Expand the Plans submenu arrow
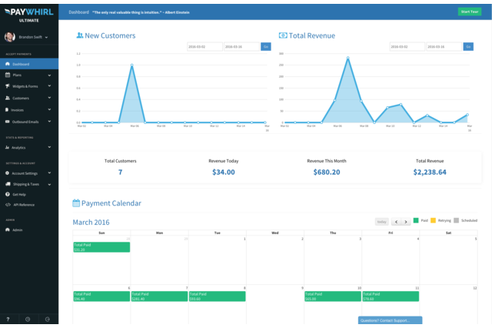The width and height of the screenshot is (492, 328). 49,75
